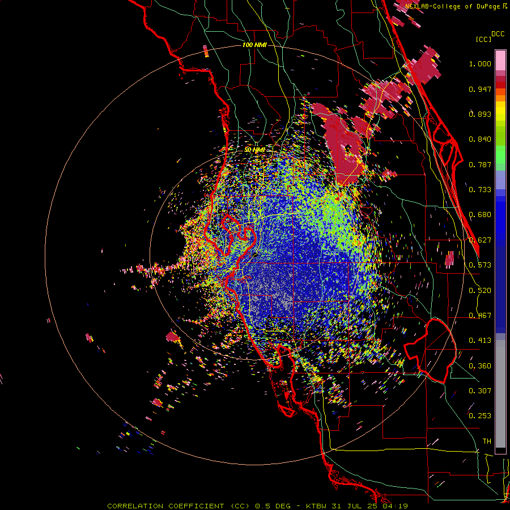
Task: Pick the gray legend swatch
Action: tap(500, 394)
